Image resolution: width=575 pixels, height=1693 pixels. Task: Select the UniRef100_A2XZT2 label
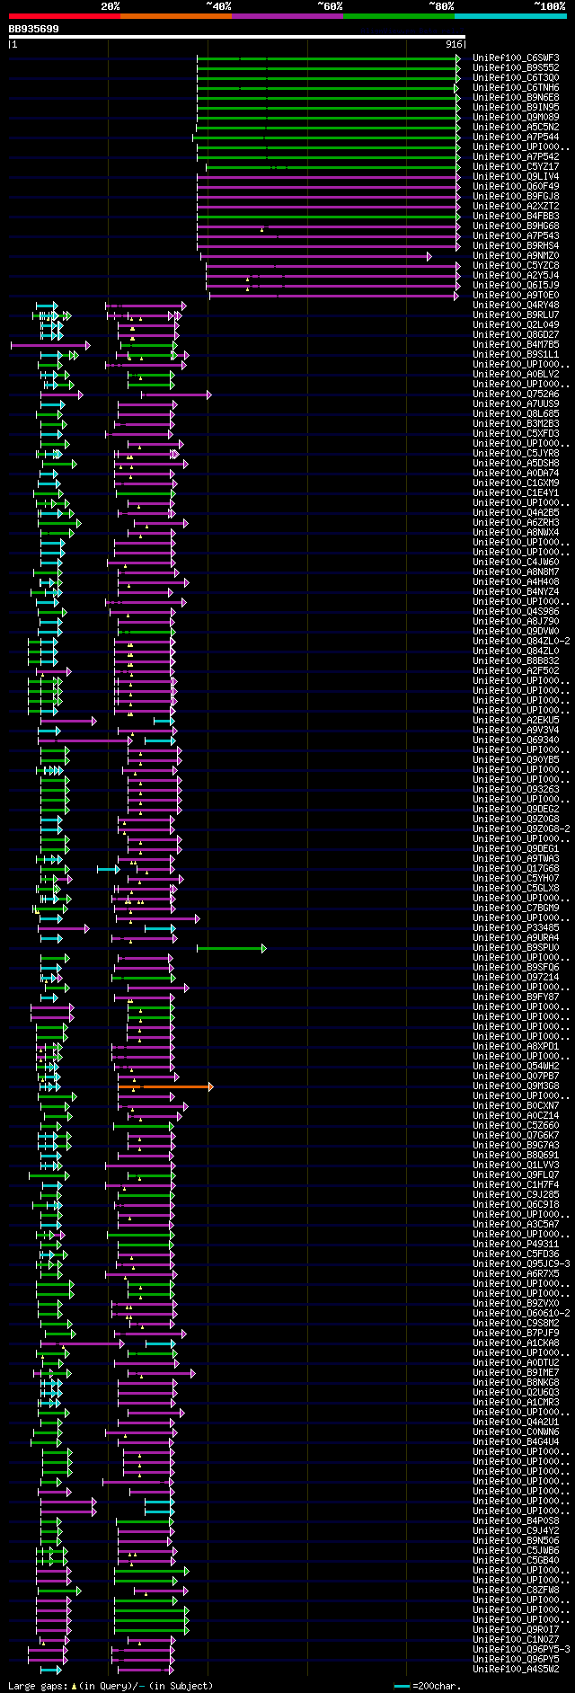coord(516,206)
